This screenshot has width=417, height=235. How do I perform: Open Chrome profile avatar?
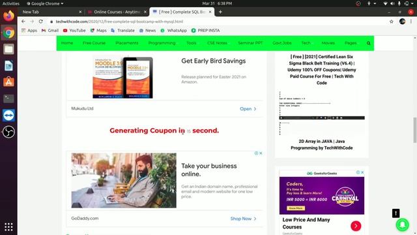click(x=402, y=22)
